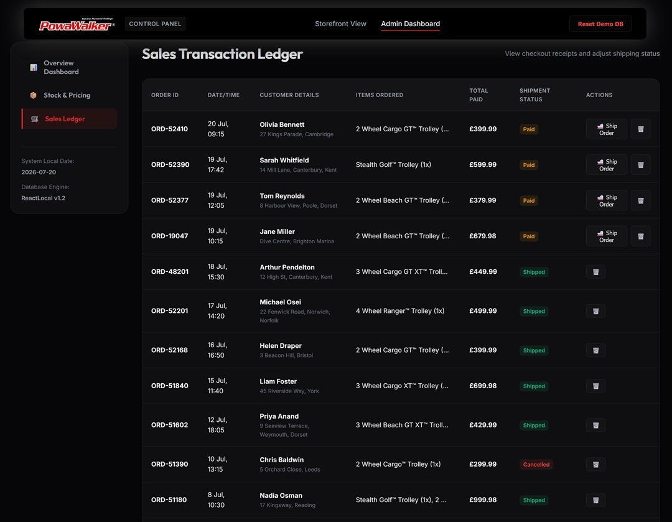This screenshot has height=522, width=672.
Task: Click customer name Nadia Osman
Action: 281,495
